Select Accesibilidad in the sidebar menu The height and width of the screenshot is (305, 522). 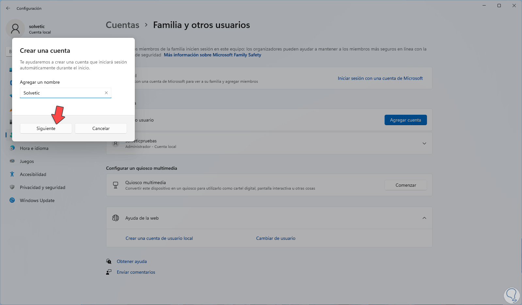pos(33,174)
